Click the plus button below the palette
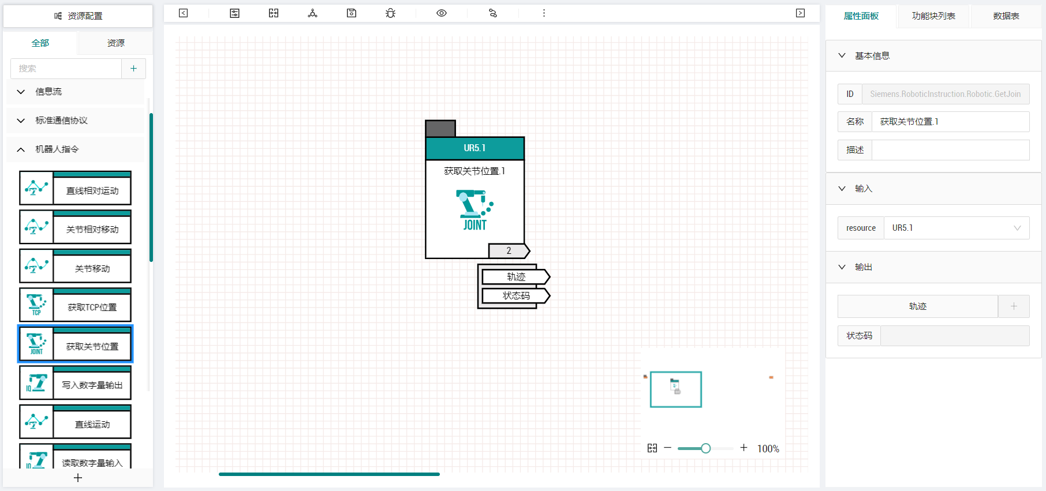Viewport: 1046px width, 491px height. (78, 478)
